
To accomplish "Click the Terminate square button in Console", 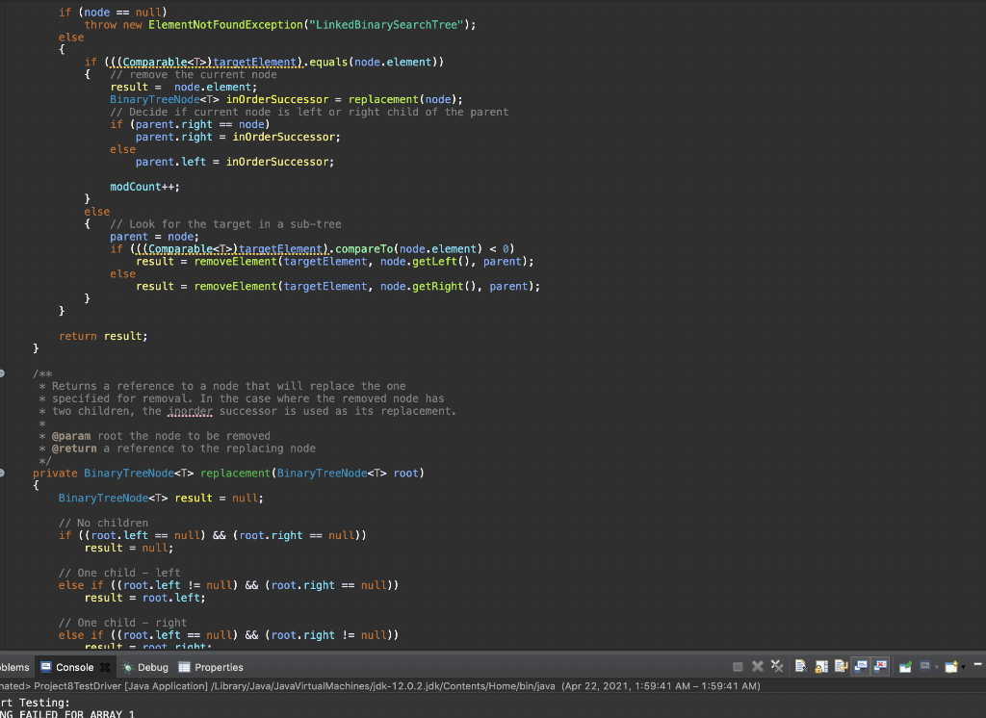I will point(738,666).
